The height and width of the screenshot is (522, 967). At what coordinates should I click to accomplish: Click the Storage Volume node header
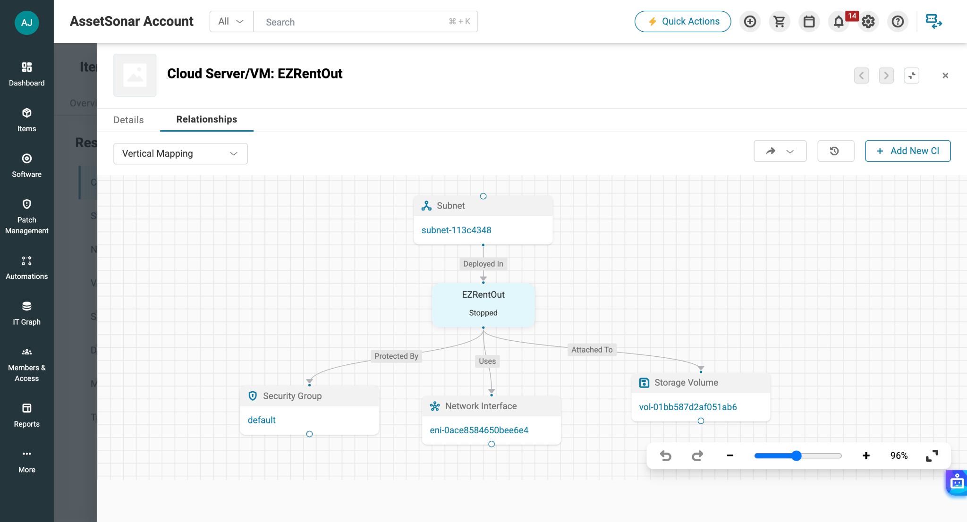pyautogui.click(x=701, y=383)
